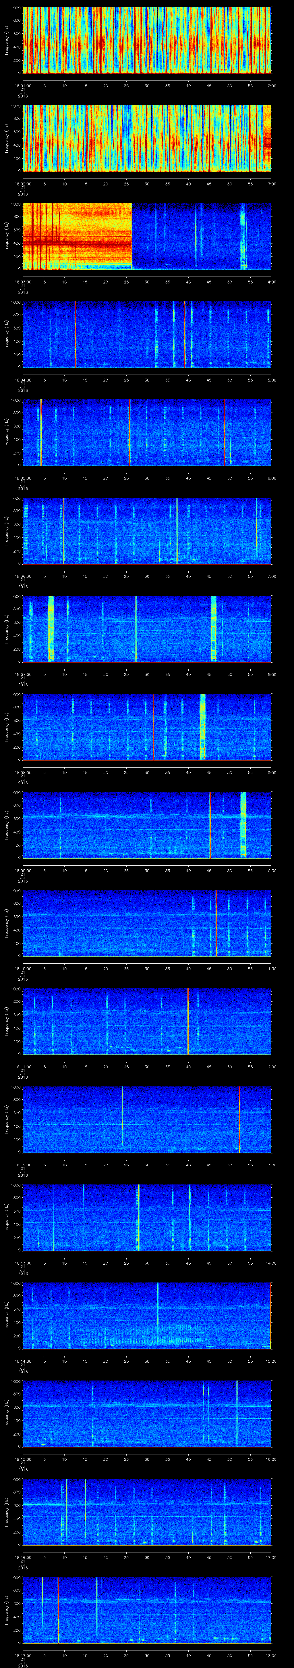Image resolution: width=294 pixels, height=1668 pixels.
Task: Click the '4:00' end-time label
Action: coord(271,282)
